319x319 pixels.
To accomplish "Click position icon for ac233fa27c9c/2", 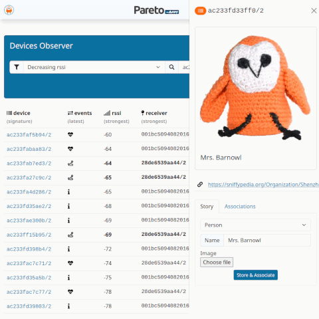I will (70, 177).
